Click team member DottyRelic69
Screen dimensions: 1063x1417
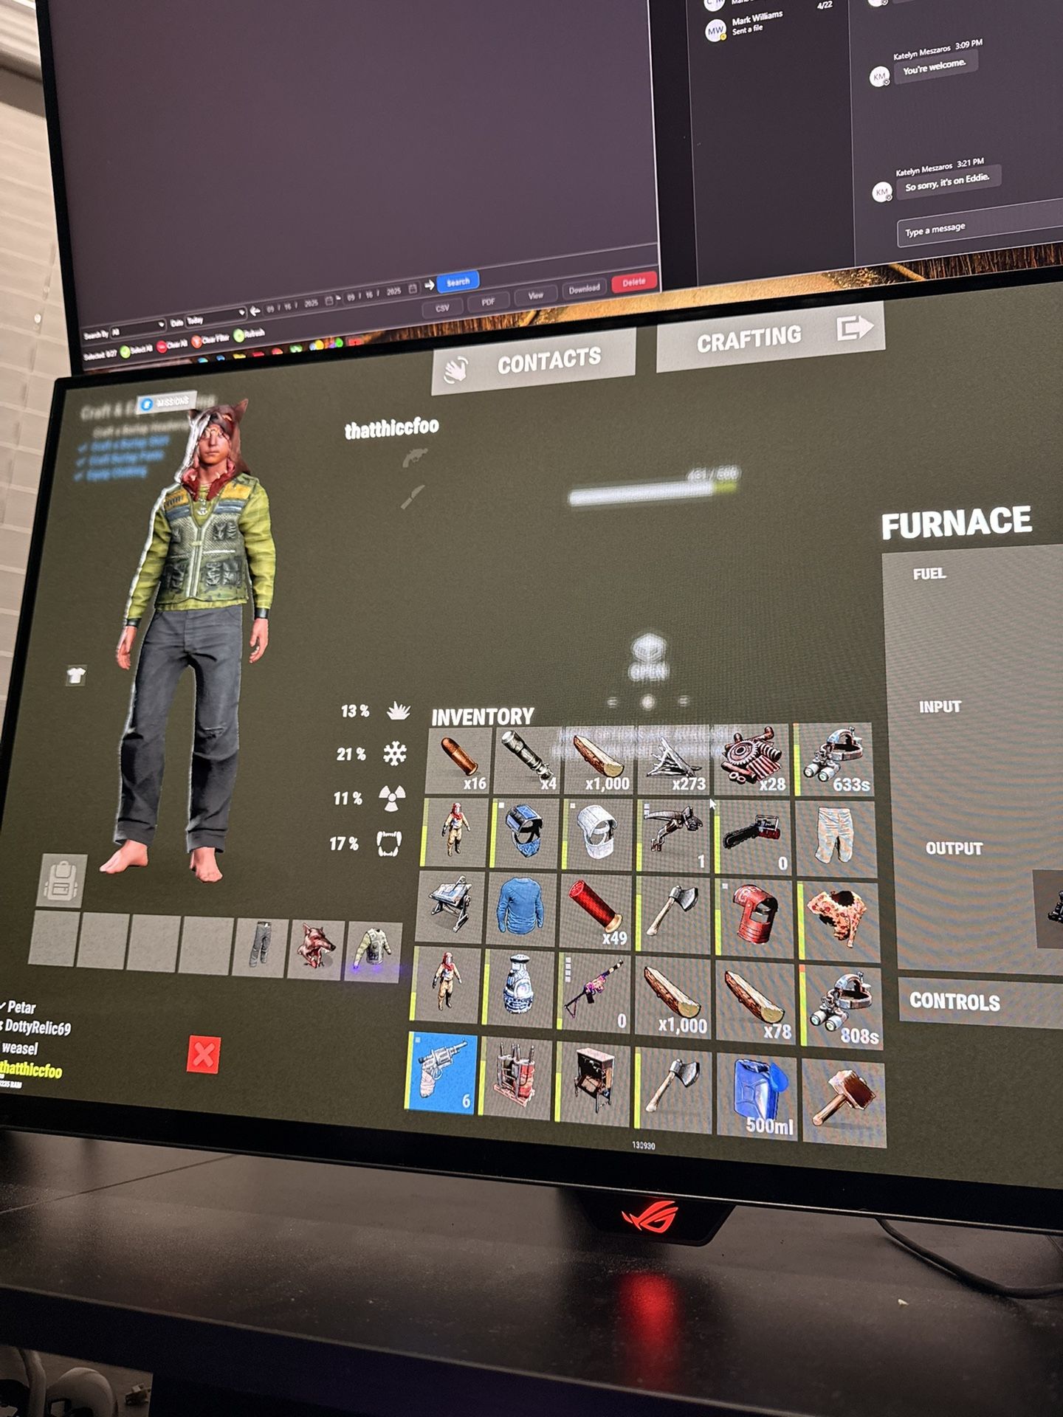[x=37, y=1027]
